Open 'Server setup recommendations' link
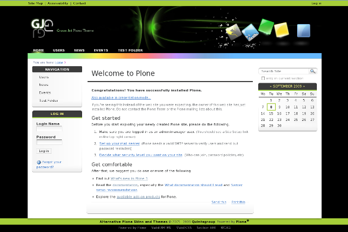Screen dimensions: 348x232 coord(169,187)
